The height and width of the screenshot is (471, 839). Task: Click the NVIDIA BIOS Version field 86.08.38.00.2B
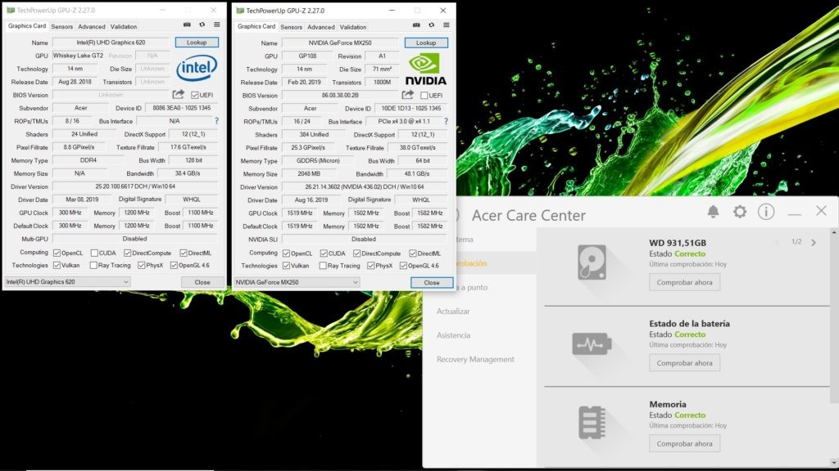(340, 96)
